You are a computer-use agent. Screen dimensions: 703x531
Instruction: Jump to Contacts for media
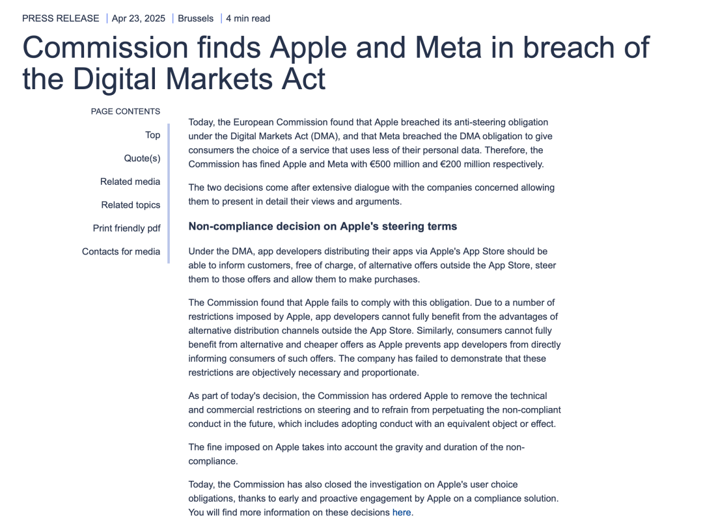pyautogui.click(x=121, y=252)
